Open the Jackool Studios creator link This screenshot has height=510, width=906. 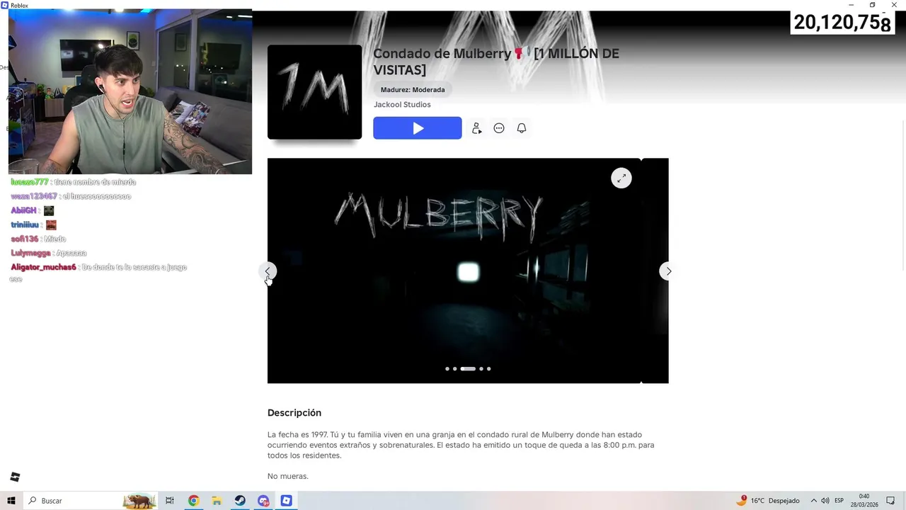coord(402,104)
